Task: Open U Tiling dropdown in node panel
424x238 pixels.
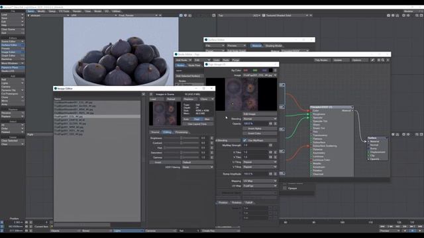Action: [x=260, y=162]
